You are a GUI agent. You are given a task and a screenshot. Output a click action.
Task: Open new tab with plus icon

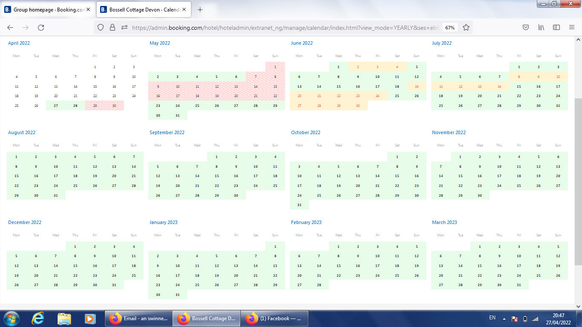200,9
